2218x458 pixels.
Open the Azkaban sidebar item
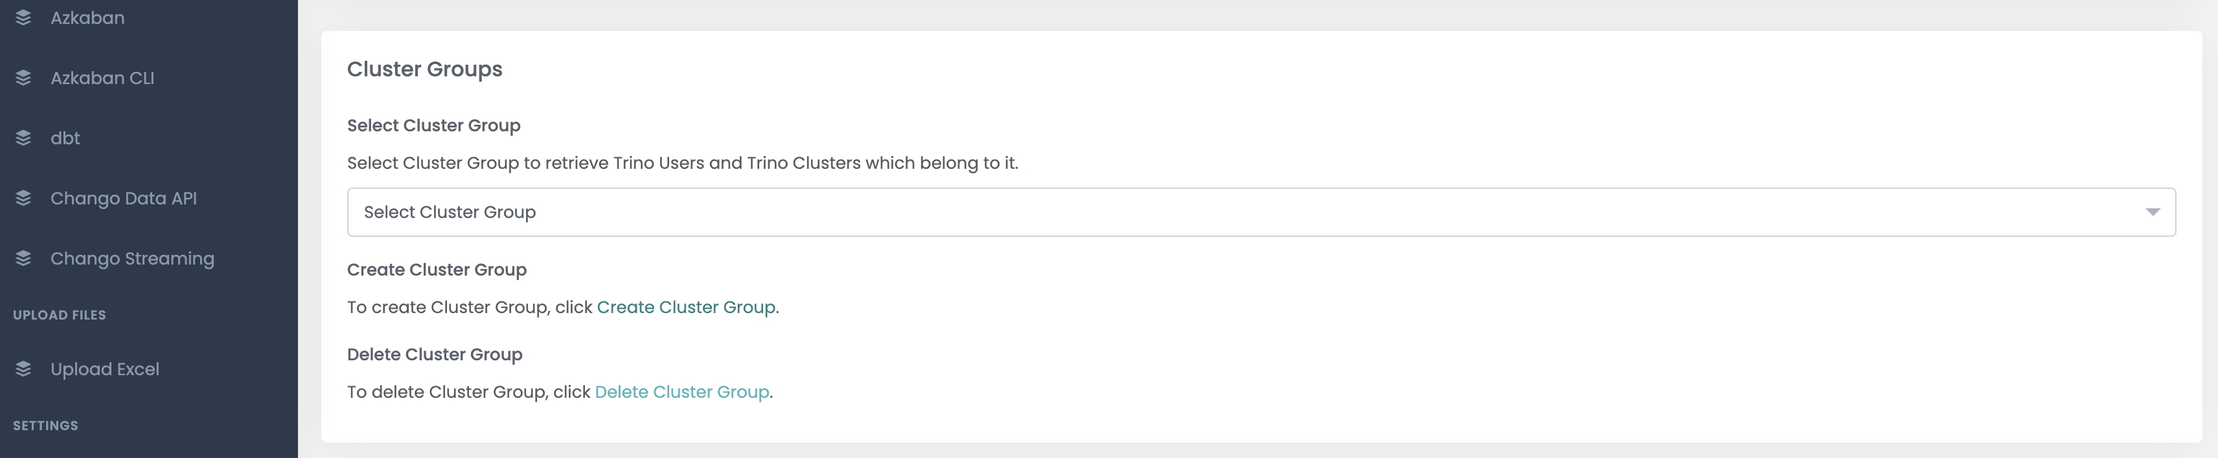point(149,17)
